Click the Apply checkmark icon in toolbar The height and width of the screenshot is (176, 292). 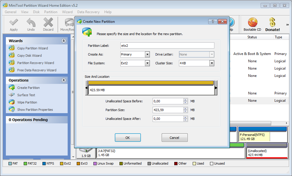tap(14, 23)
